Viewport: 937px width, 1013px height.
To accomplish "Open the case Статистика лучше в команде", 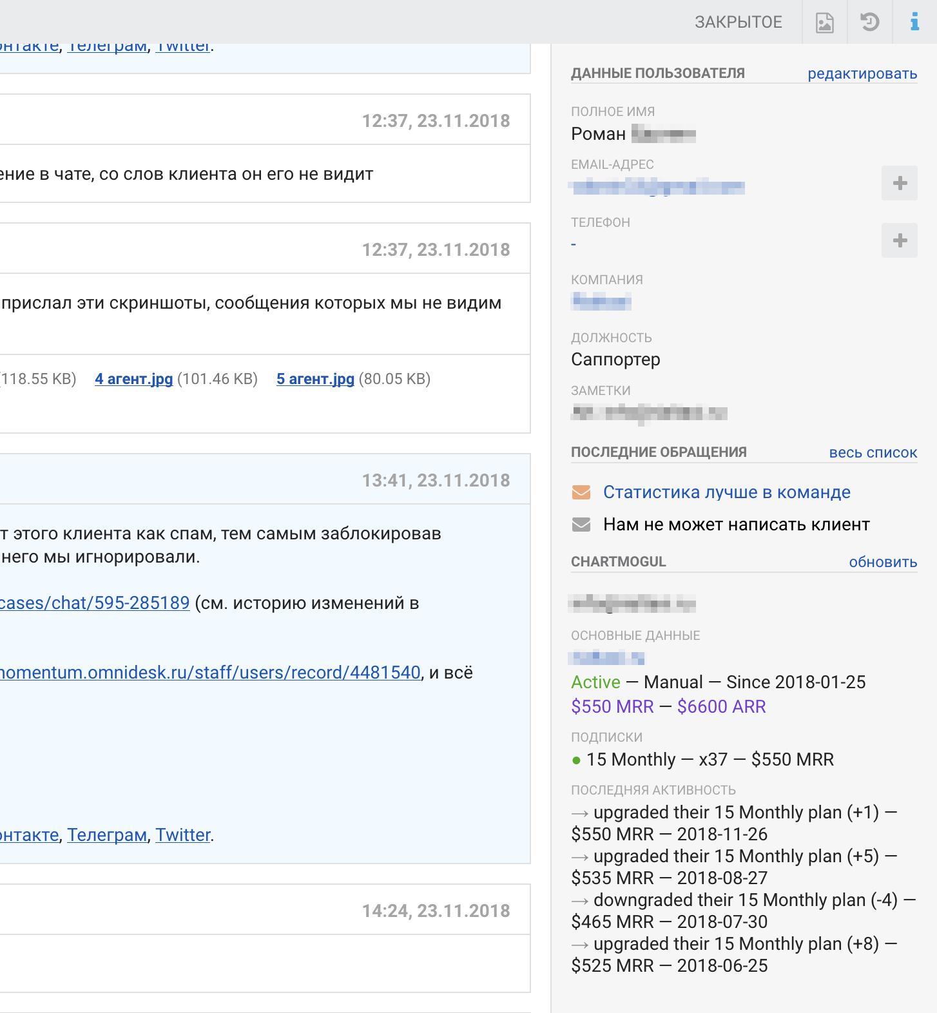I will pyautogui.click(x=727, y=492).
